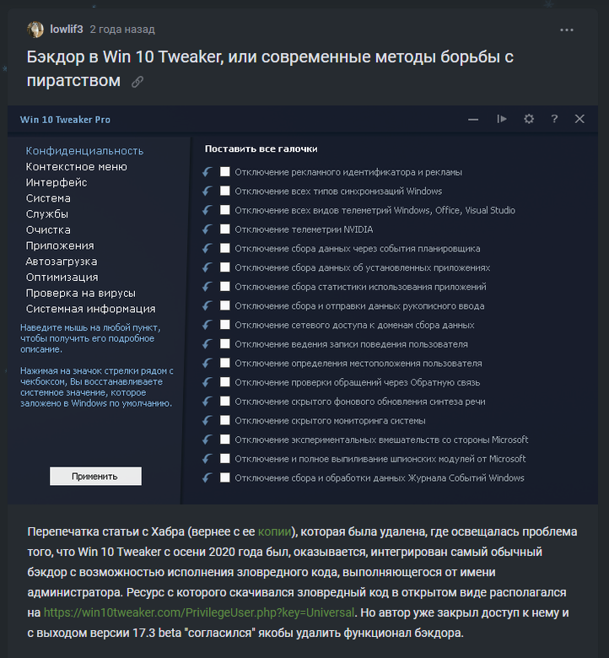
Task: Restore default arrow for location detection option
Action: click(x=207, y=363)
